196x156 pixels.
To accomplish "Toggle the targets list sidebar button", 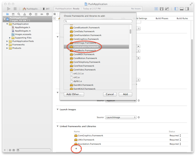I will pyautogui.click(x=55, y=18).
